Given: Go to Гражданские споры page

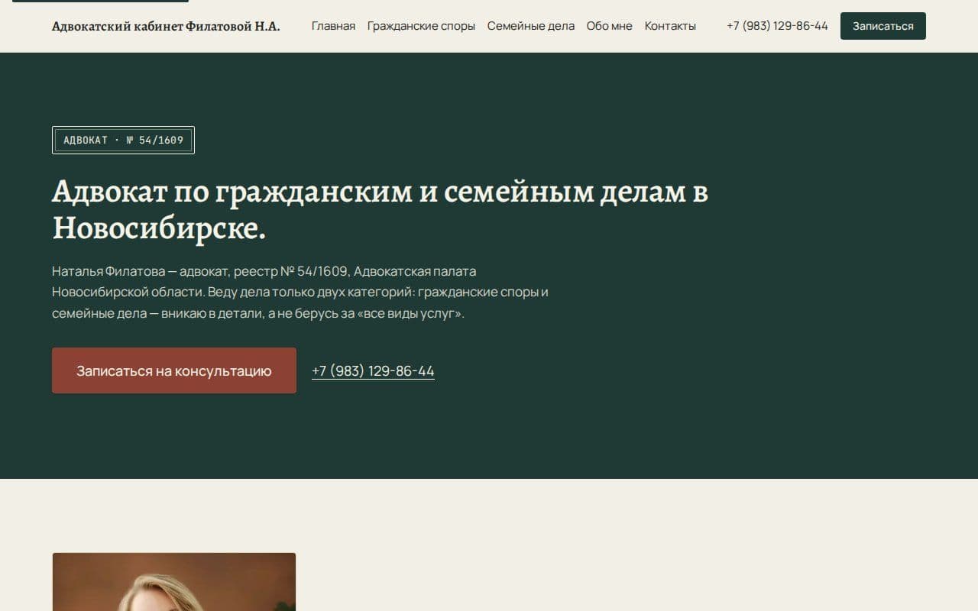Looking at the screenshot, I should click(x=421, y=26).
